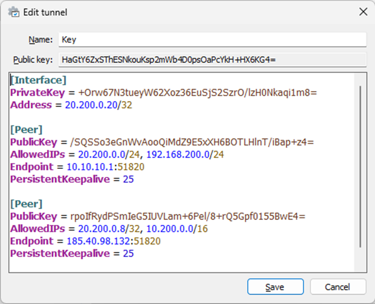Click first peer's PublicKey value

[x=190, y=142]
